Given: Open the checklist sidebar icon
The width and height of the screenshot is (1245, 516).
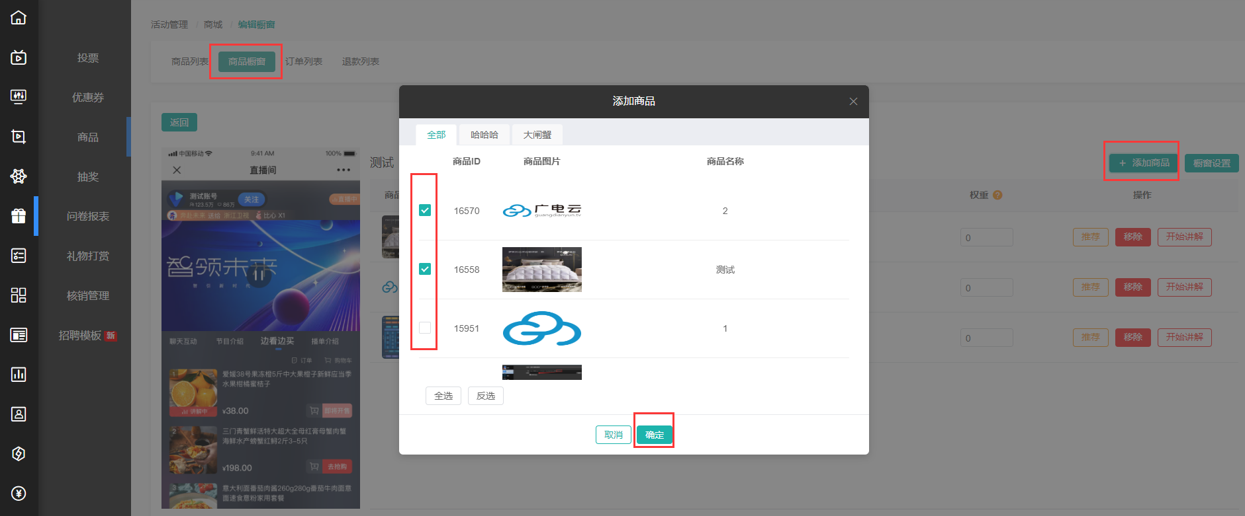Looking at the screenshot, I should coord(19,256).
